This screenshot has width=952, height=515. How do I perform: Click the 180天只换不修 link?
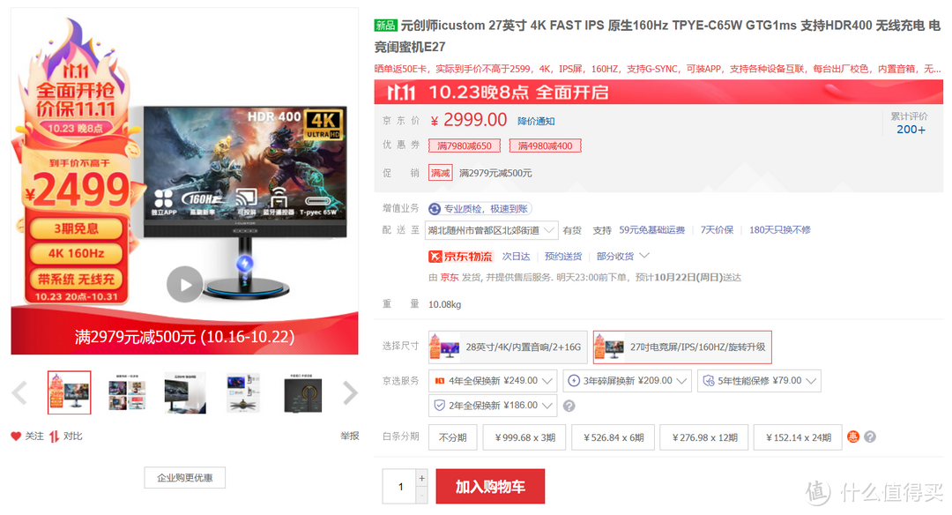779,230
